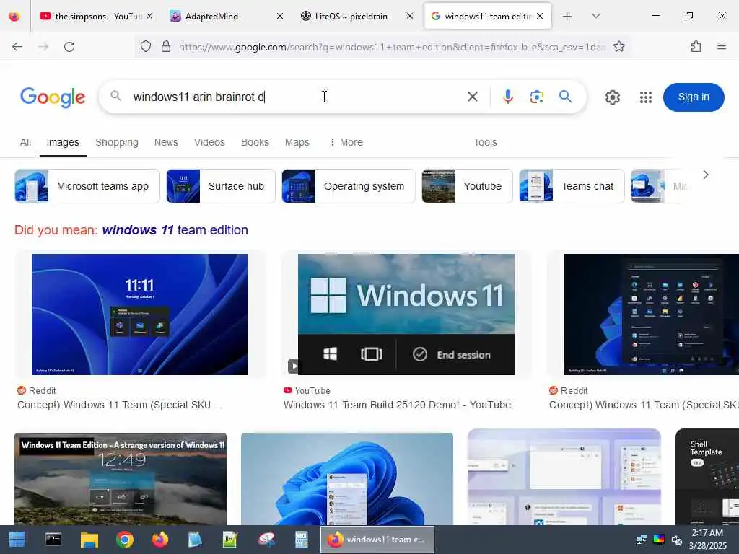Search by image with Lens
Viewport: 739px width, 554px height.
(x=536, y=97)
